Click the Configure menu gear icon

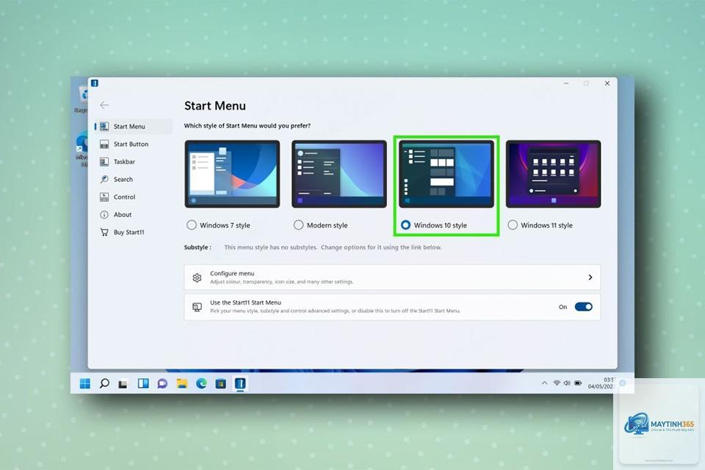tap(197, 278)
